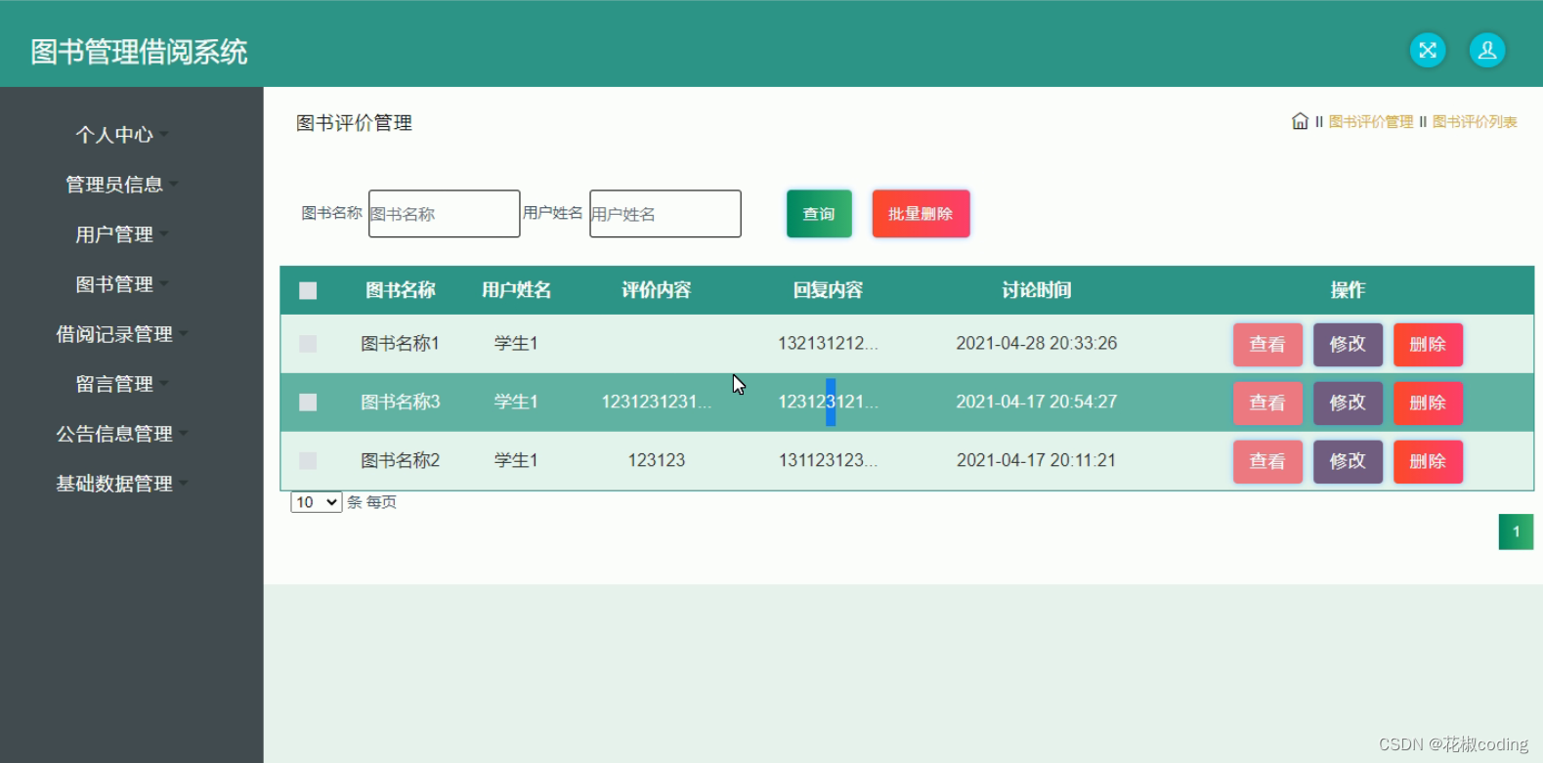Focus the 用户姓名 search input field
Screen dimensions: 1543x763
pyautogui.click(x=665, y=214)
